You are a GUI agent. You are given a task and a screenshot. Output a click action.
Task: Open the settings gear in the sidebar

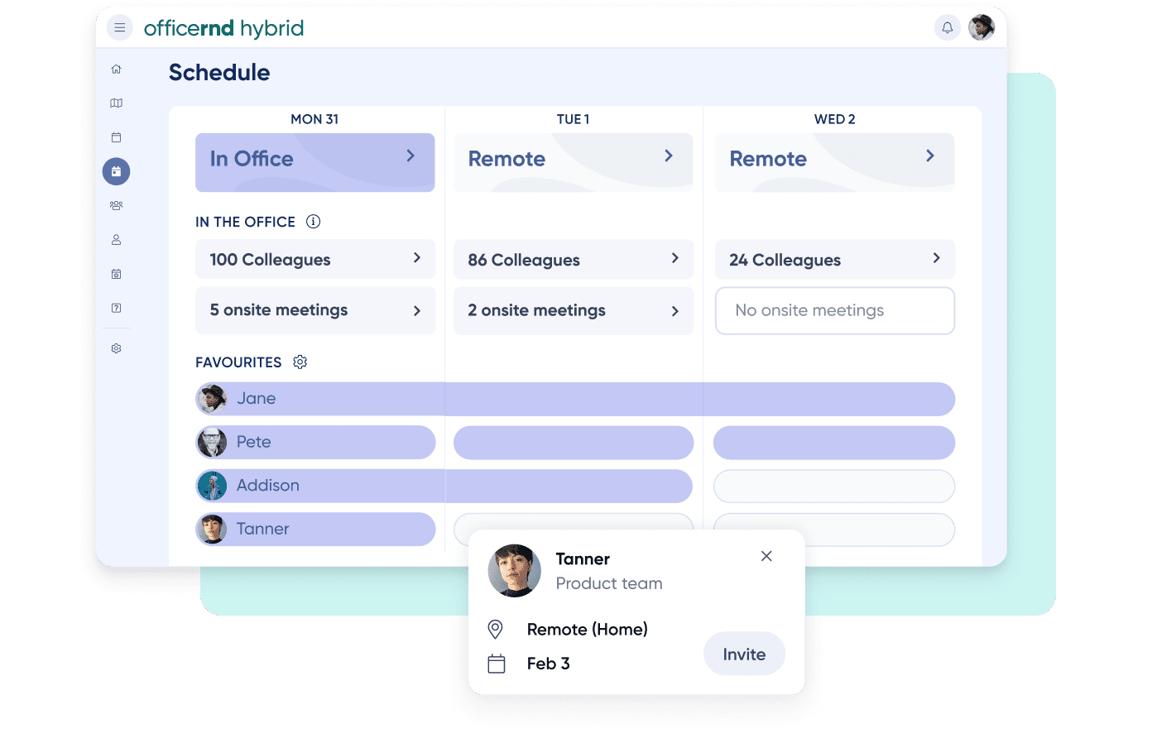117,348
